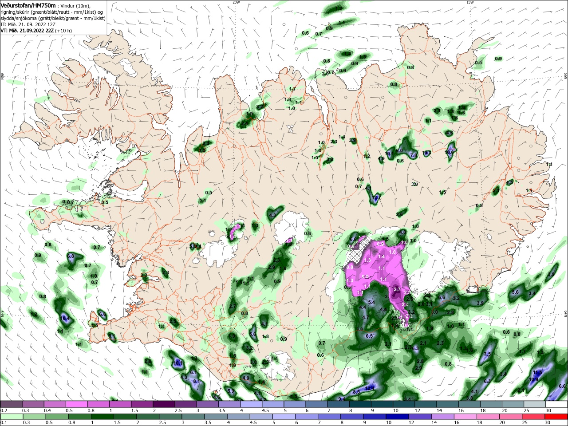Click the 15W longitude label
This screenshot has height=426, width=568.
click(x=470, y=2)
